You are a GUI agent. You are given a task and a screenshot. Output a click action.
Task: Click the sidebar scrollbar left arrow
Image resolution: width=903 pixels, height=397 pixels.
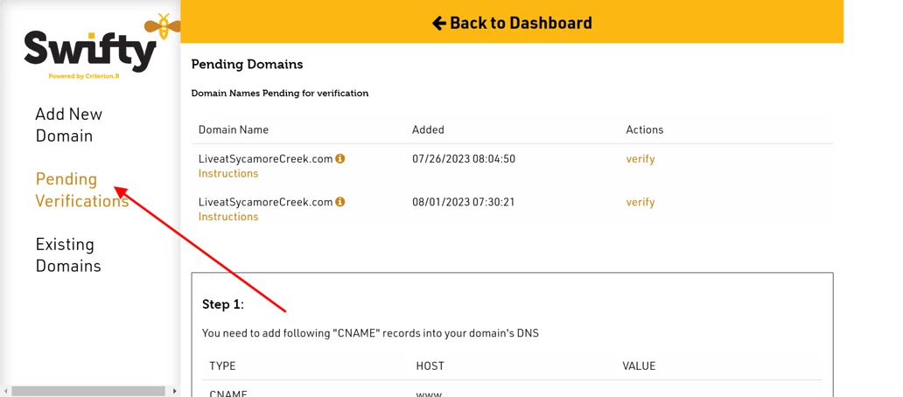(x=5, y=391)
